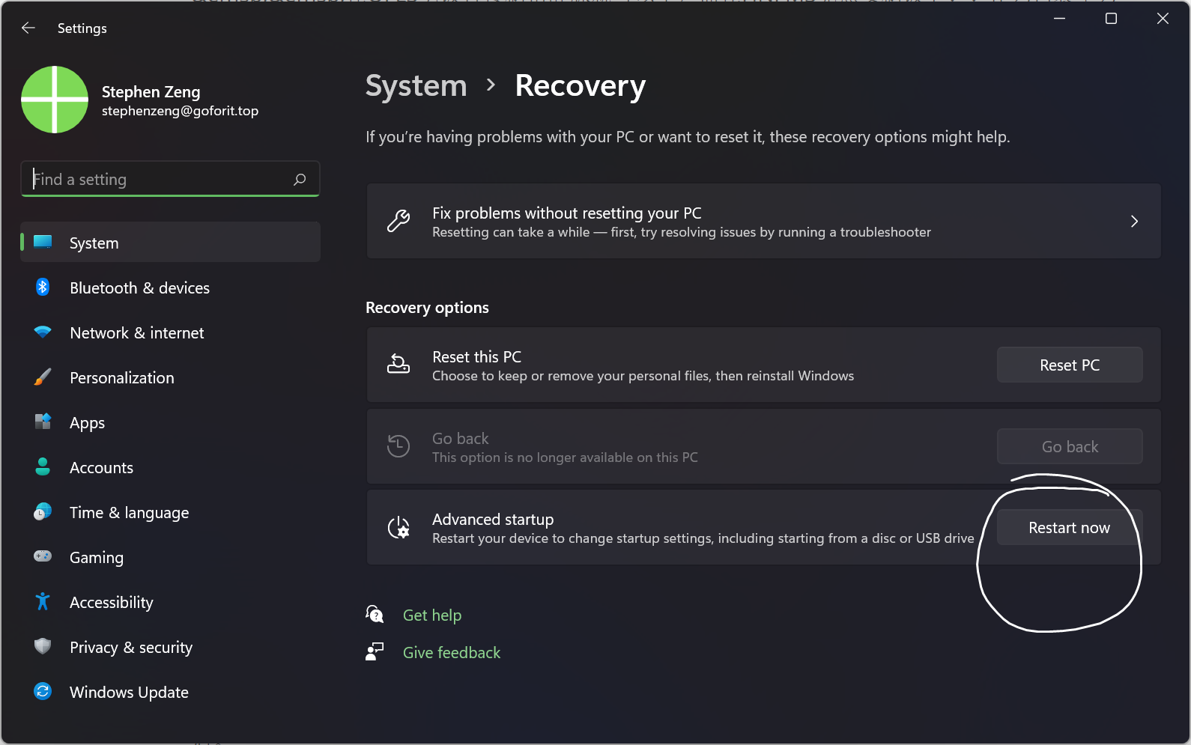Close the Settings window
Screen dimensions: 1191x745
1163,19
